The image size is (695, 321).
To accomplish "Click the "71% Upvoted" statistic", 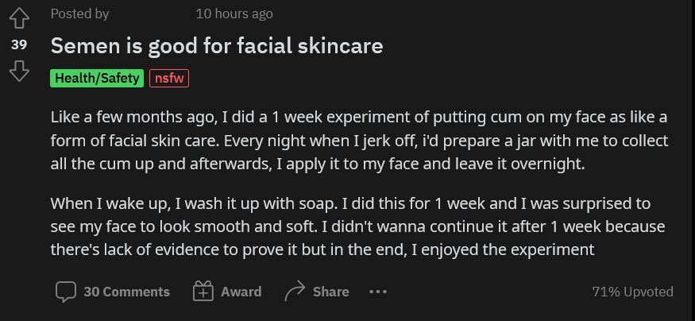I will tap(632, 292).
